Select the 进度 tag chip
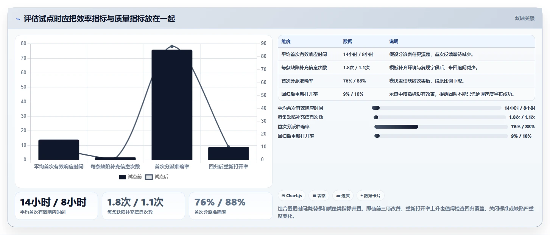 coord(343,196)
